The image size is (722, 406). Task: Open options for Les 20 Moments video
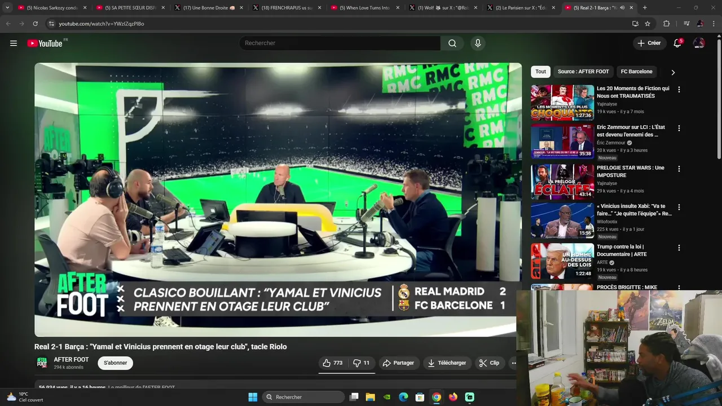tap(679, 89)
